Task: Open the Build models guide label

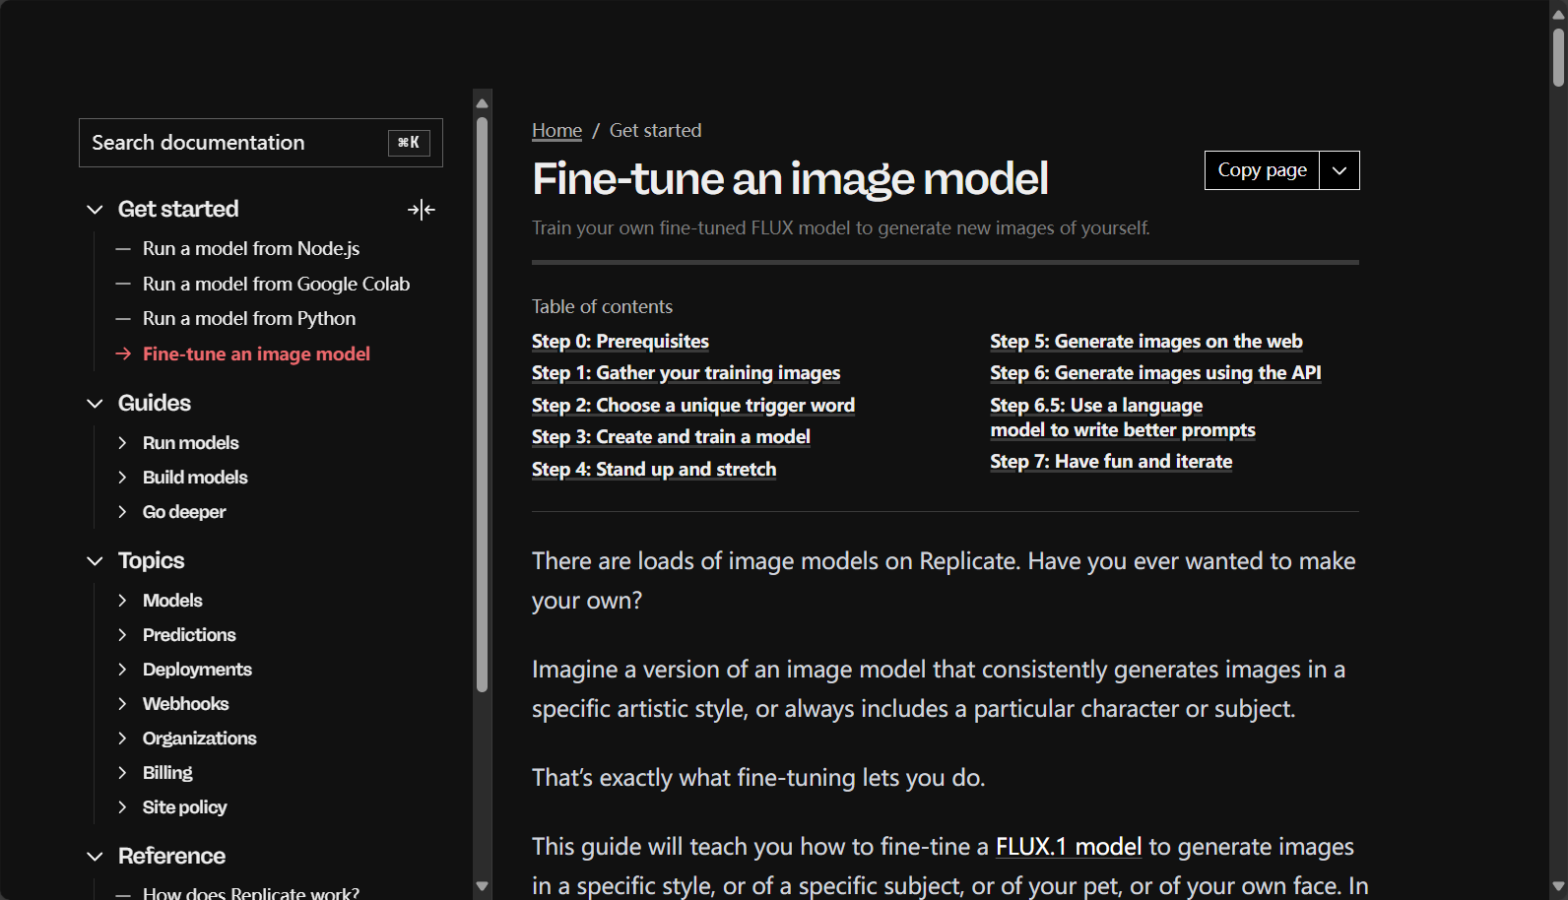Action: pos(195,478)
